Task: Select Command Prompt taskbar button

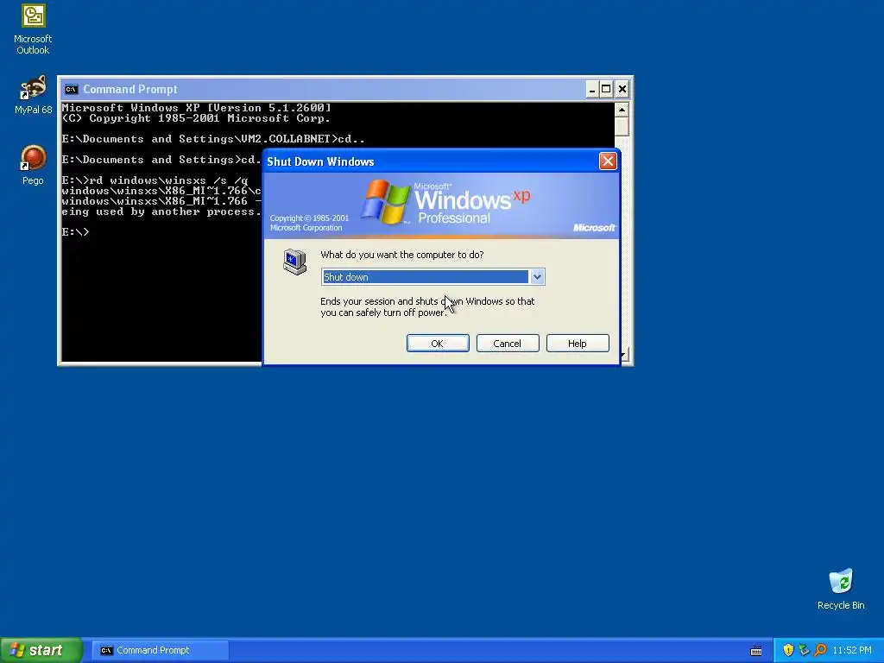Action: pos(161,650)
